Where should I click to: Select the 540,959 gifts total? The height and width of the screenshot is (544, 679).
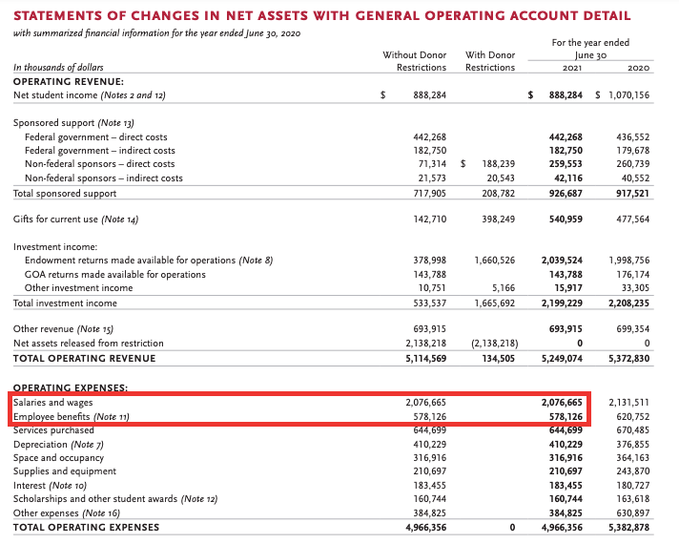tap(566, 220)
